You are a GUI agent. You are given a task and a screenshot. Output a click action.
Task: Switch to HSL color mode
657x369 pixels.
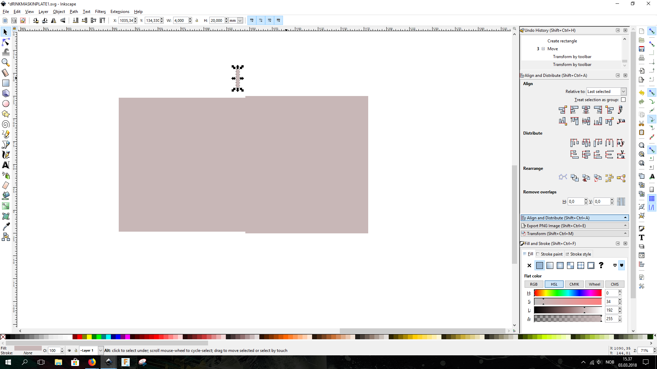[554, 284]
